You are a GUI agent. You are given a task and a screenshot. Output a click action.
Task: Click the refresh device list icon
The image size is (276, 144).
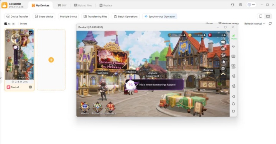tap(270, 24)
